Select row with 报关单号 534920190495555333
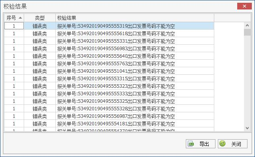Viewport: 255px width, 157px height. (109, 94)
